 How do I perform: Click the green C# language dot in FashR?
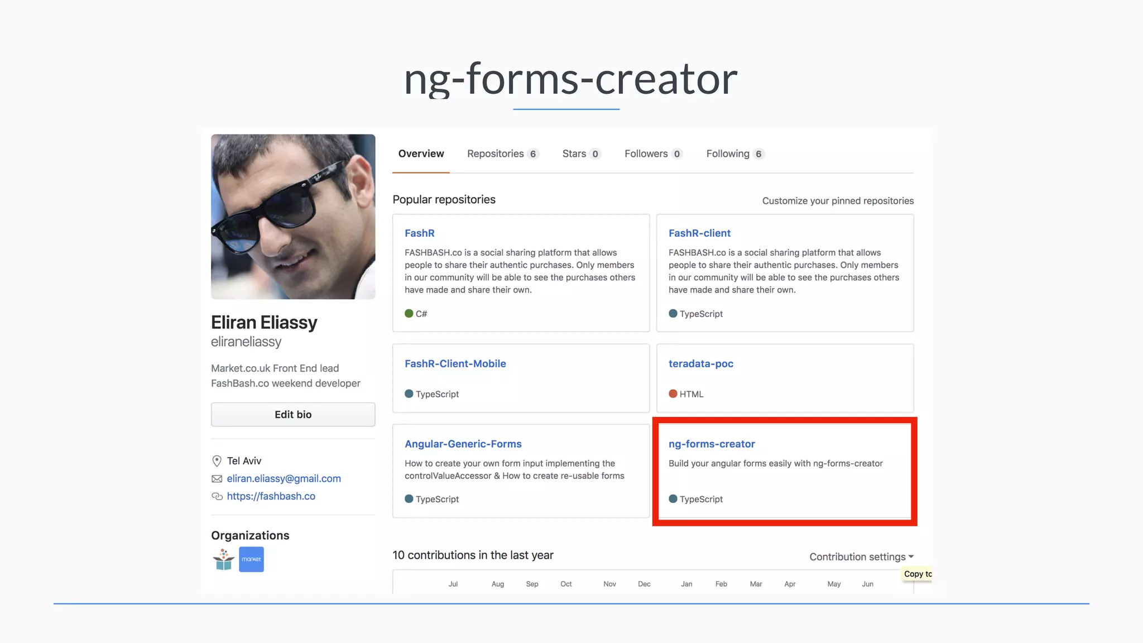[x=409, y=314]
